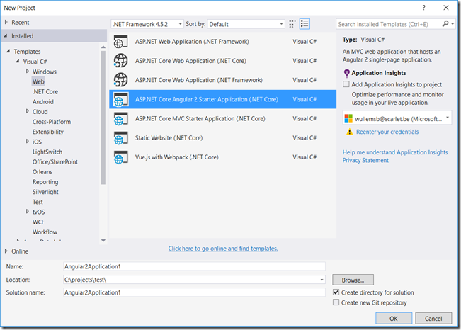
Task: Open the Sort by Default dropdown
Action: (246, 24)
